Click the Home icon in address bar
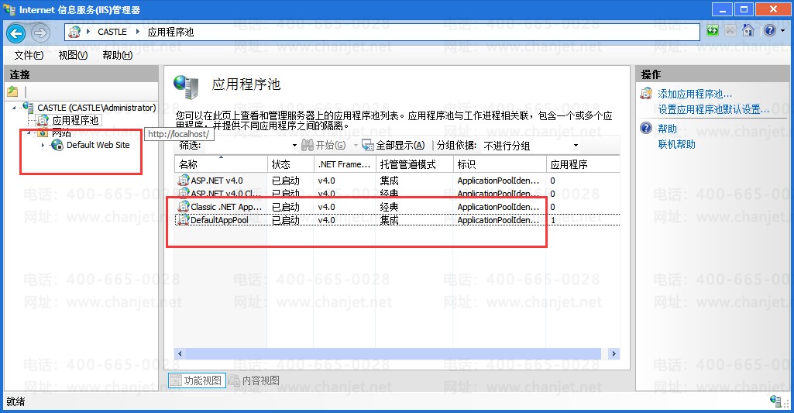This screenshot has width=794, height=413. click(748, 31)
